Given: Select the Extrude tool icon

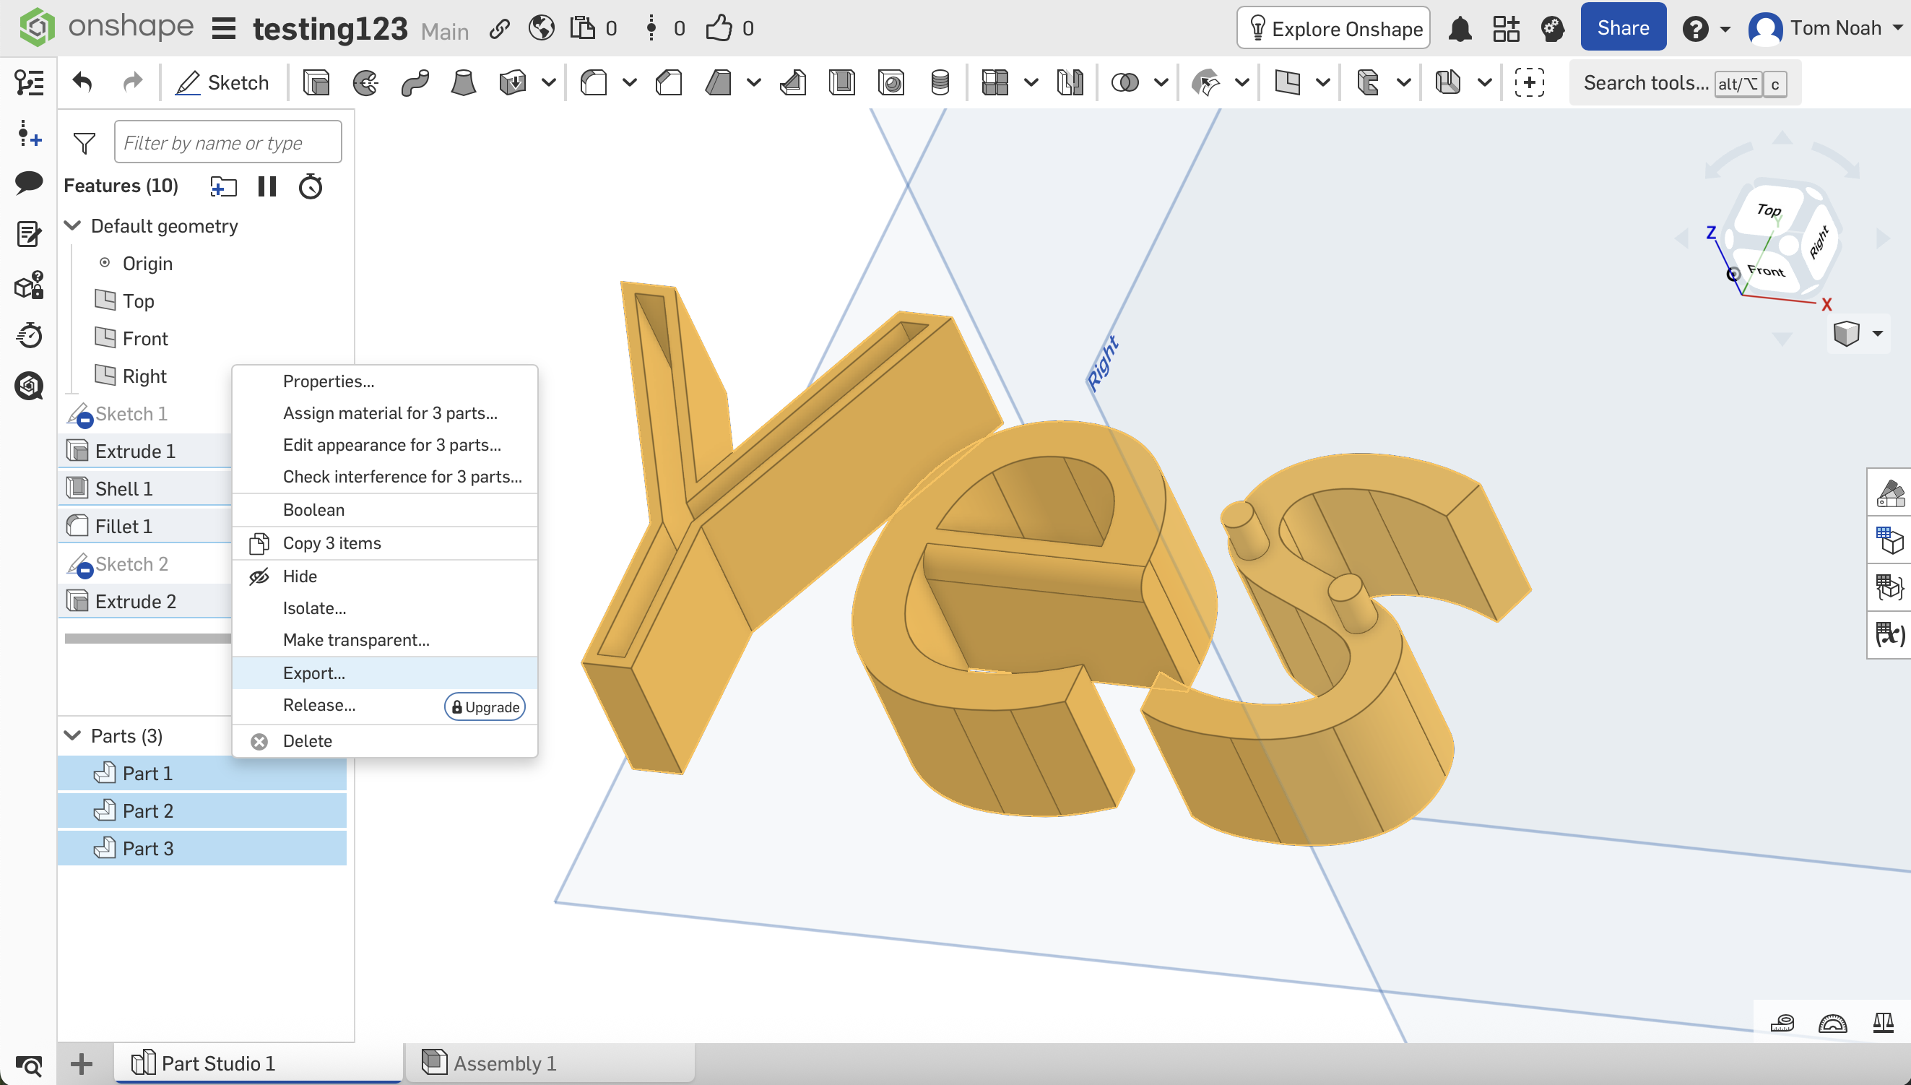Looking at the screenshot, I should tap(316, 82).
